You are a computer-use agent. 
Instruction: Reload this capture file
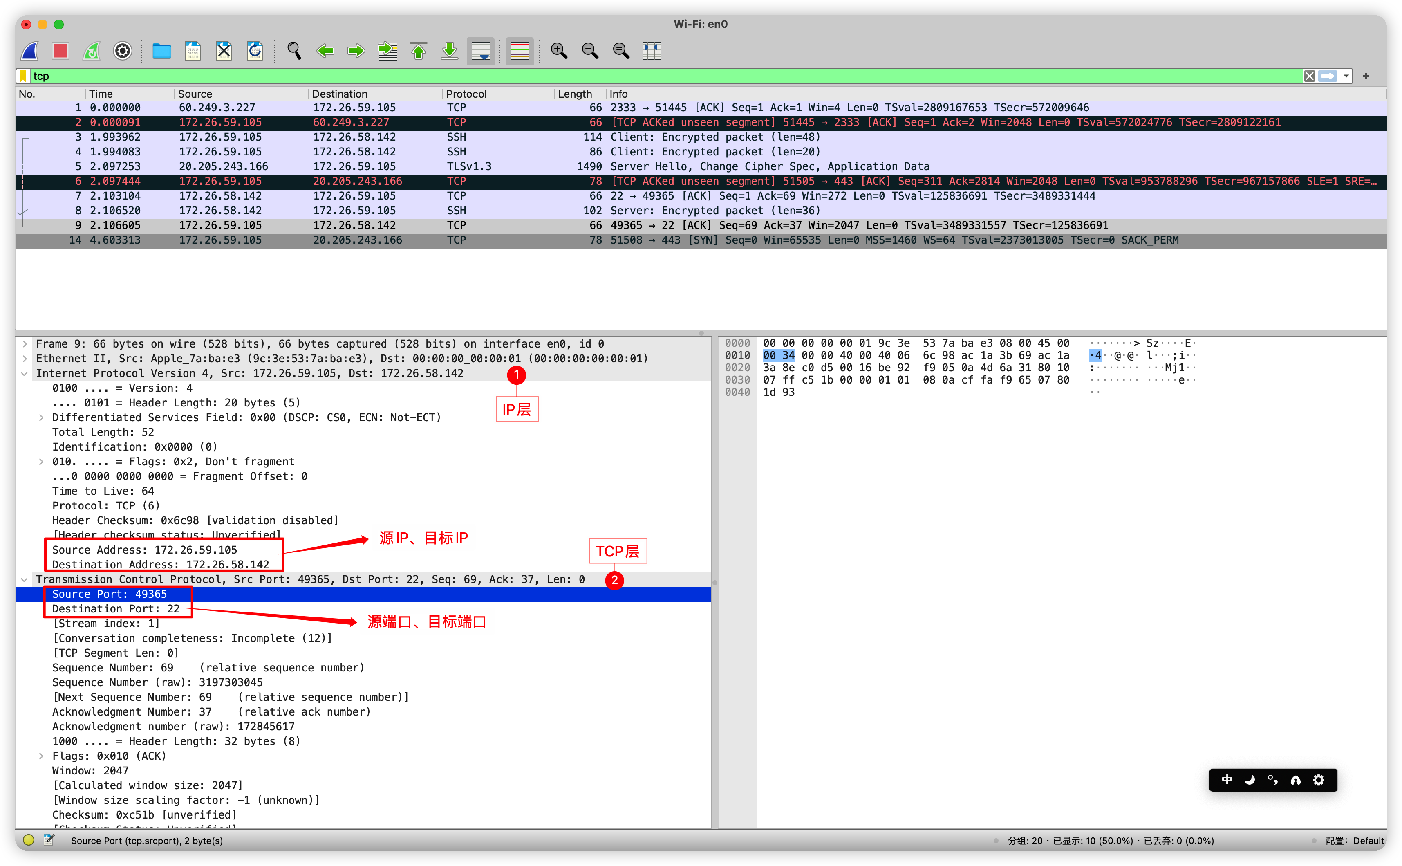(255, 50)
